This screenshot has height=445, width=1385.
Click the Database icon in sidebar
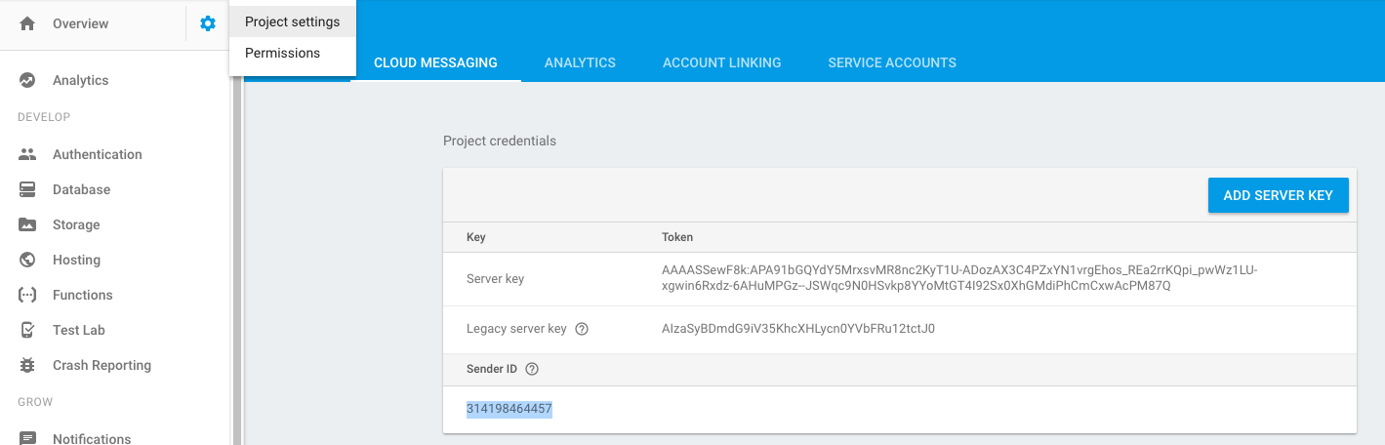point(27,189)
